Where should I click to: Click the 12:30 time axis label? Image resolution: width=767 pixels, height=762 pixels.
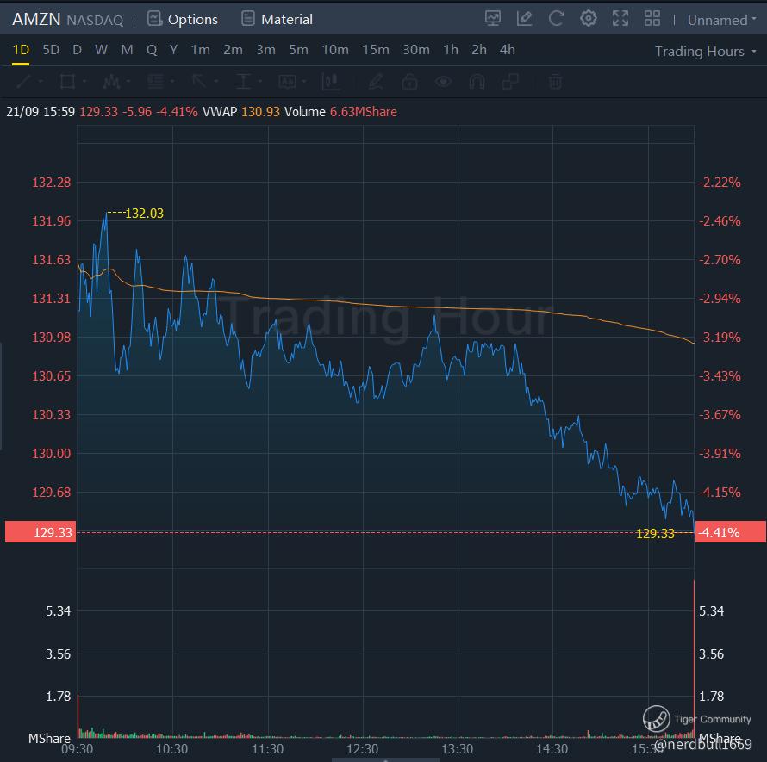click(x=363, y=749)
